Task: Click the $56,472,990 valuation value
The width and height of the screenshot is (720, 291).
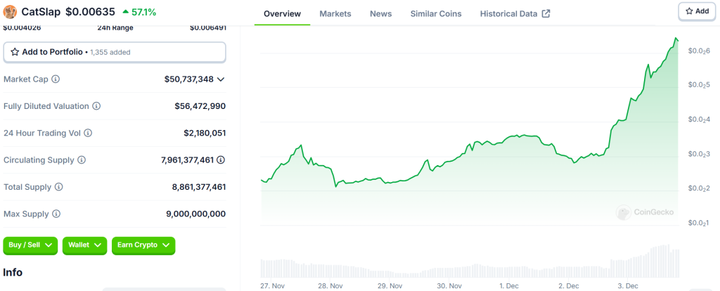Action: 200,106
